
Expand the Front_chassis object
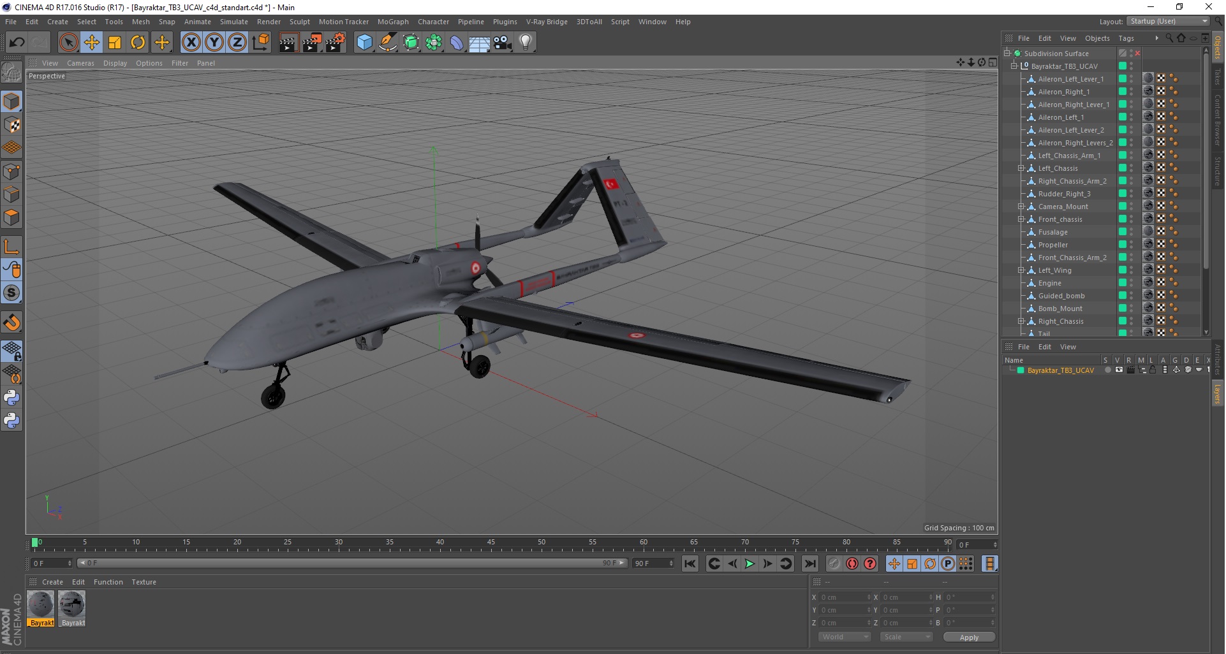click(x=1021, y=219)
